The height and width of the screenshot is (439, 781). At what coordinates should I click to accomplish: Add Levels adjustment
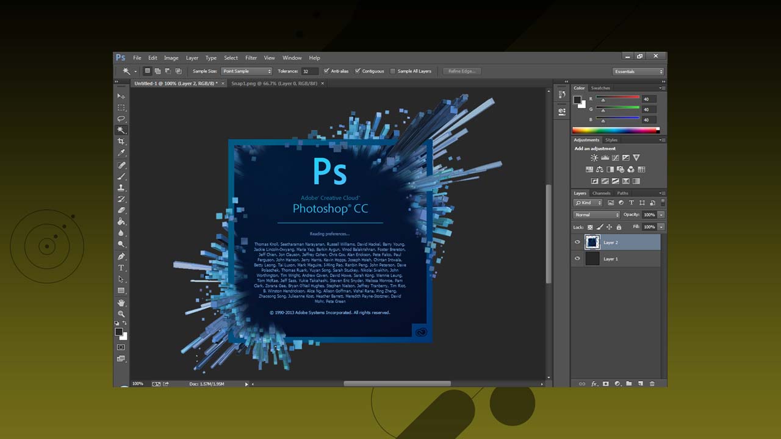(605, 158)
